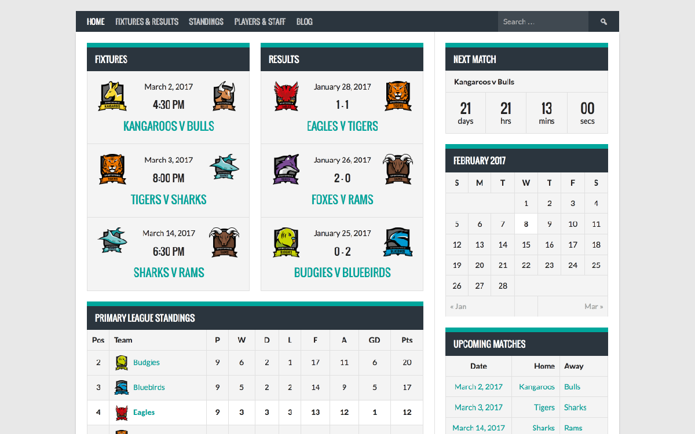
Task: Click inside the Search input field
Action: 542,22
